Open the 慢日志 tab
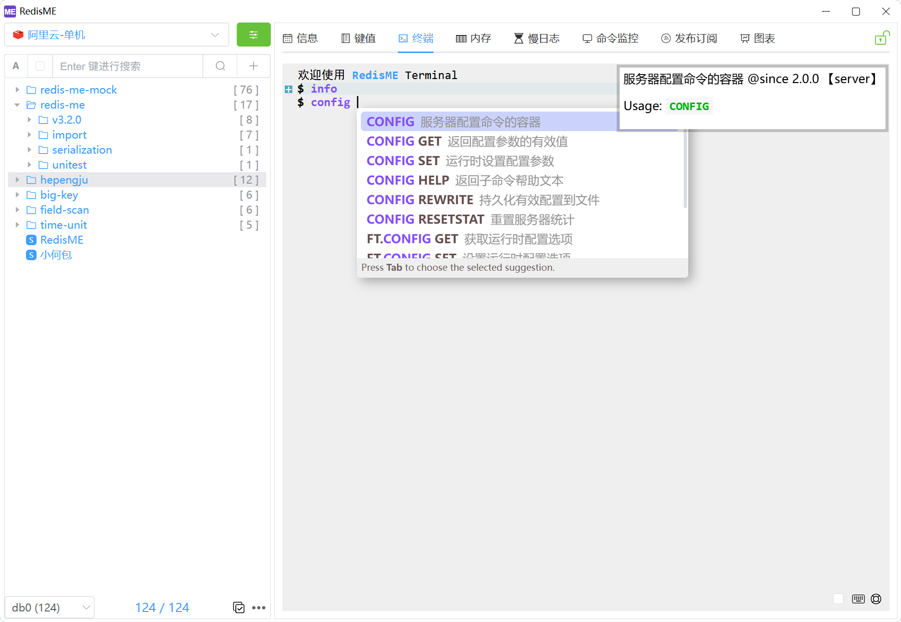 537,39
